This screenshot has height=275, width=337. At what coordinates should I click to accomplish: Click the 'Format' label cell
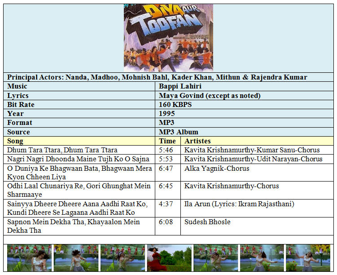[79, 123]
